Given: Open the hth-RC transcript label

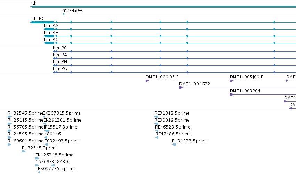Looking at the screenshot, I should [x=37, y=19].
